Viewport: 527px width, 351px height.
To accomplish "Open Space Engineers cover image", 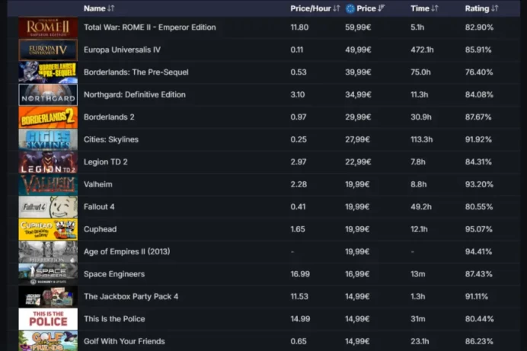I will [x=48, y=274].
